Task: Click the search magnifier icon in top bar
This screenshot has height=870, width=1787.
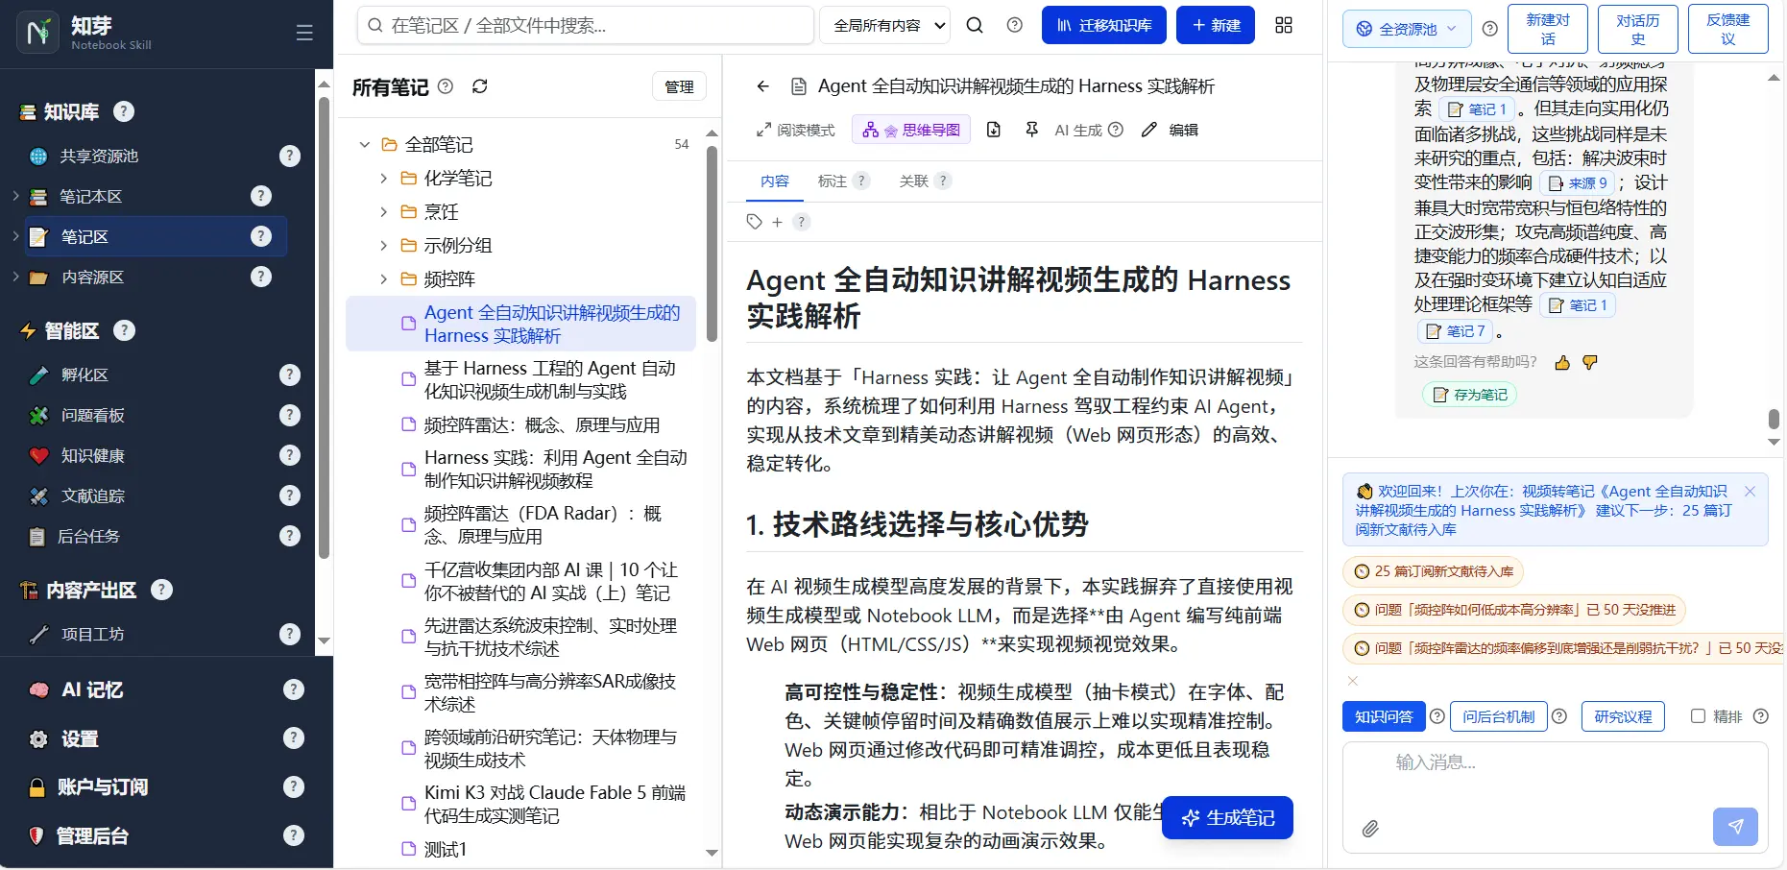Action: coord(975,25)
